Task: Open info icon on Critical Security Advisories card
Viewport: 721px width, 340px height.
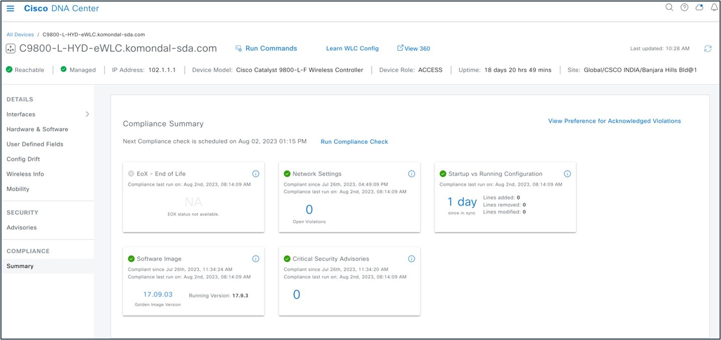Action: (411, 259)
